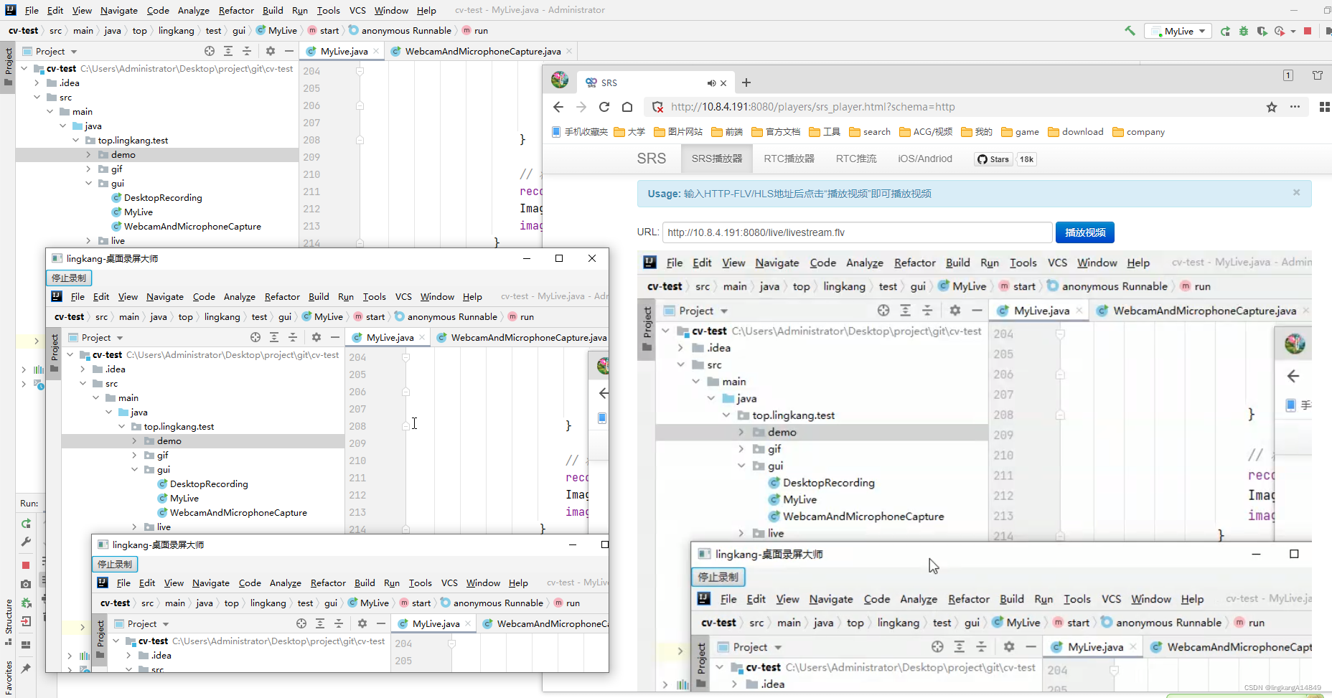Click the GitHub Stars button on SRS page
Image resolution: width=1332 pixels, height=698 pixels.
pos(993,159)
